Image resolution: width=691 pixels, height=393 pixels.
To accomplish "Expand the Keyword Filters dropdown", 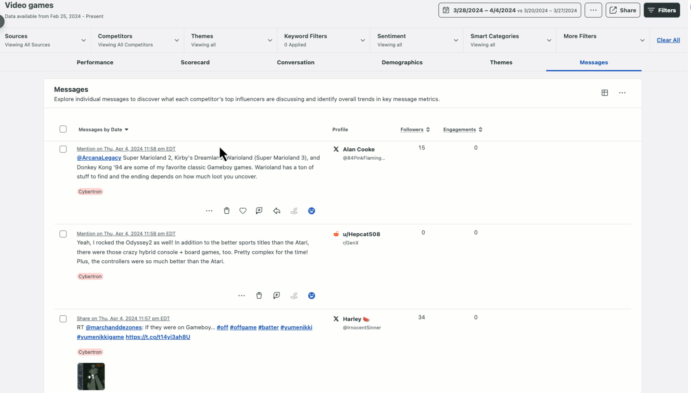I will [324, 40].
